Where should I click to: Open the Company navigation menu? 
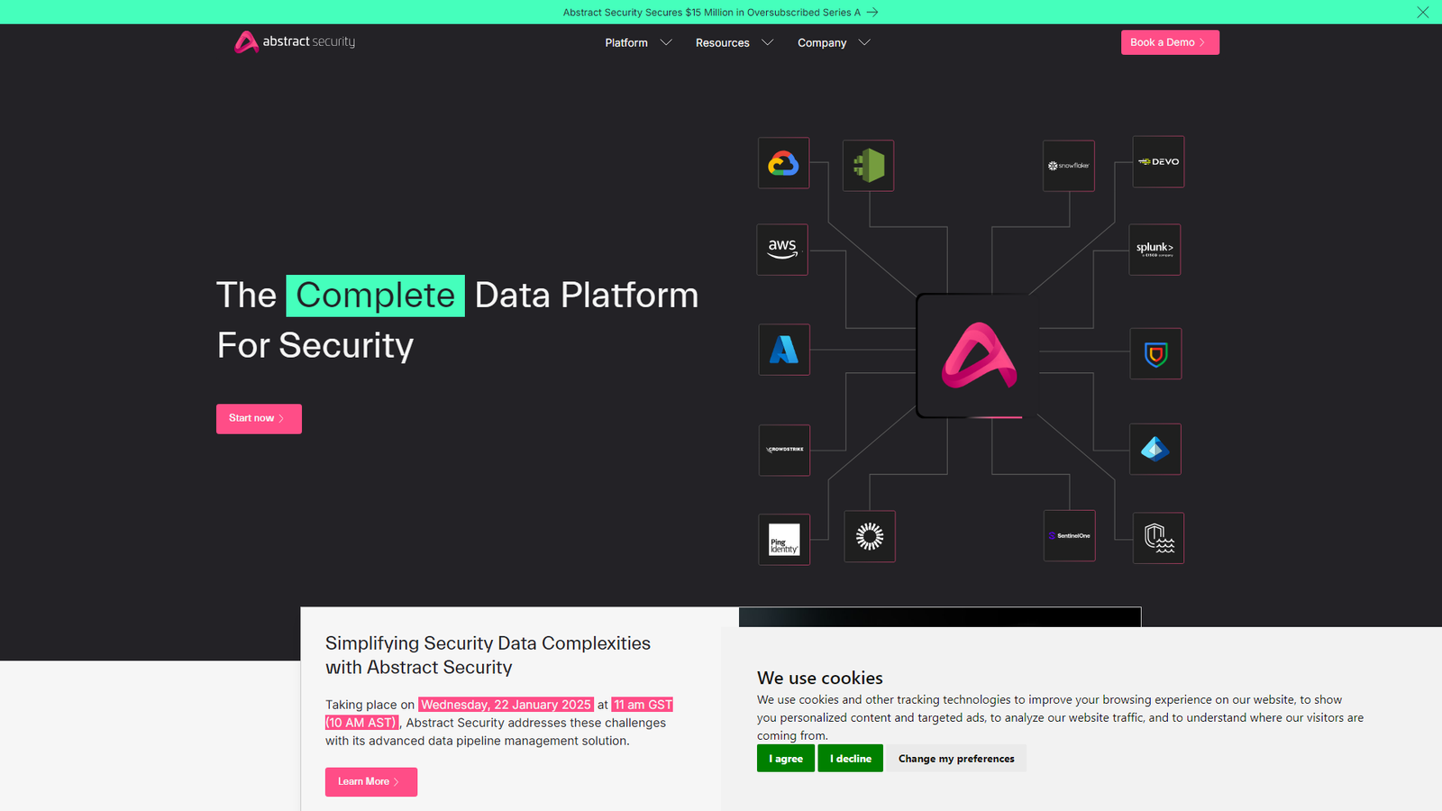822,42
